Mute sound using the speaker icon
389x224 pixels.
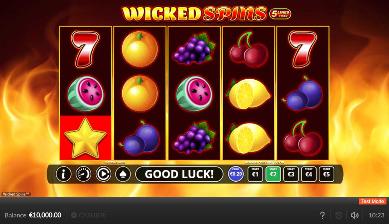click(355, 215)
